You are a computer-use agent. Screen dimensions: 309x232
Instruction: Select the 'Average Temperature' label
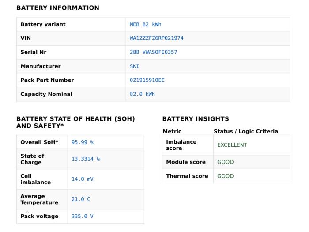pos(39,199)
